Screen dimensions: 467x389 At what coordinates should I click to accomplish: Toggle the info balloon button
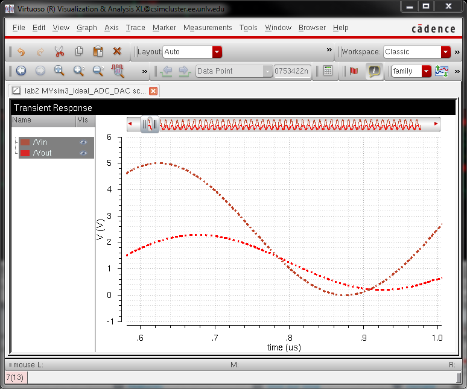[x=374, y=71]
